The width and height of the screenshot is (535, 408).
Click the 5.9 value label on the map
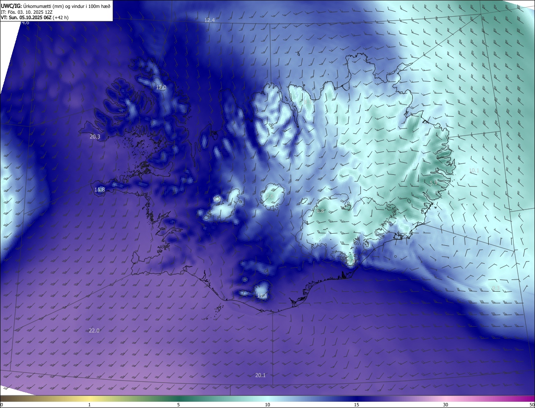pyautogui.click(x=433, y=183)
